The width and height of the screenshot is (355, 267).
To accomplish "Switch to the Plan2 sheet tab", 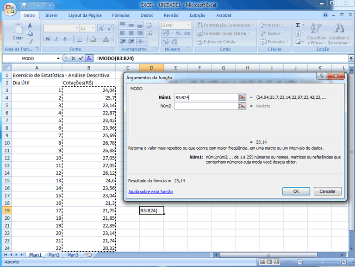I will point(54,255).
